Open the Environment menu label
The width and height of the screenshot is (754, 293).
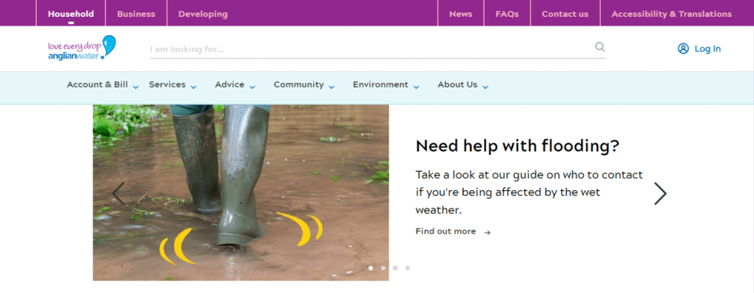click(381, 84)
